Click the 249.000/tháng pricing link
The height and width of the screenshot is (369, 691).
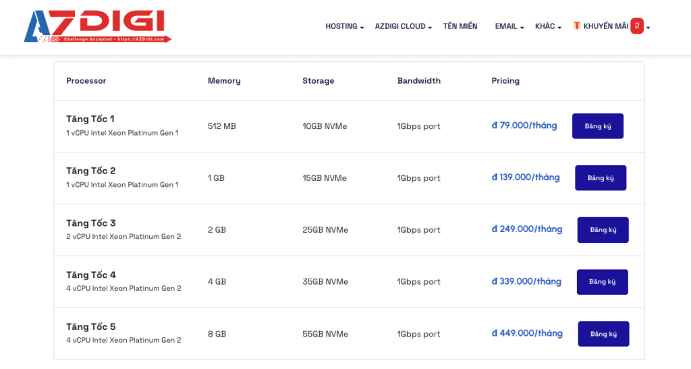coord(527,229)
